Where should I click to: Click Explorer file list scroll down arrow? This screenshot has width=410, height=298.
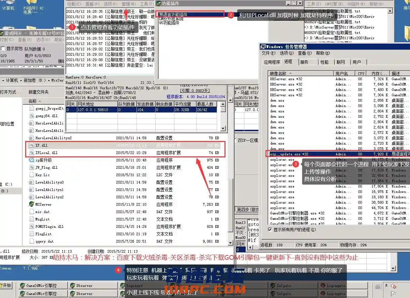click(230, 244)
